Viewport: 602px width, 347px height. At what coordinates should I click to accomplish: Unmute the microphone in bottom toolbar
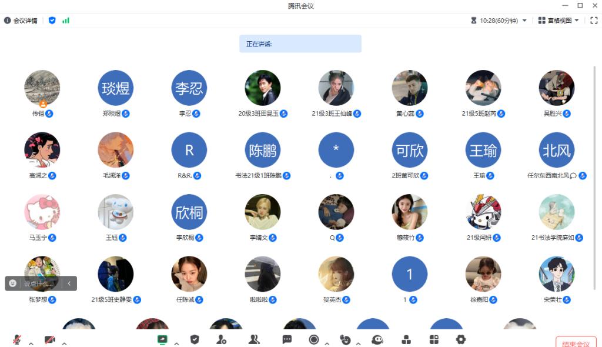coord(16,340)
